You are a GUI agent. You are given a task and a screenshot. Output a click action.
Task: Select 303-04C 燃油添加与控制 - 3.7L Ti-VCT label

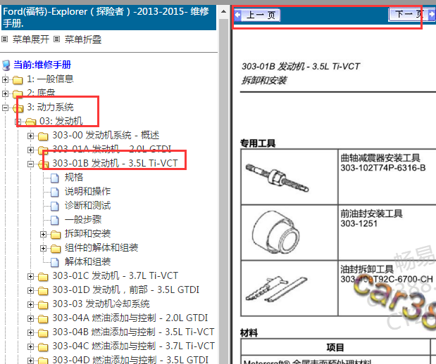coord(133,346)
